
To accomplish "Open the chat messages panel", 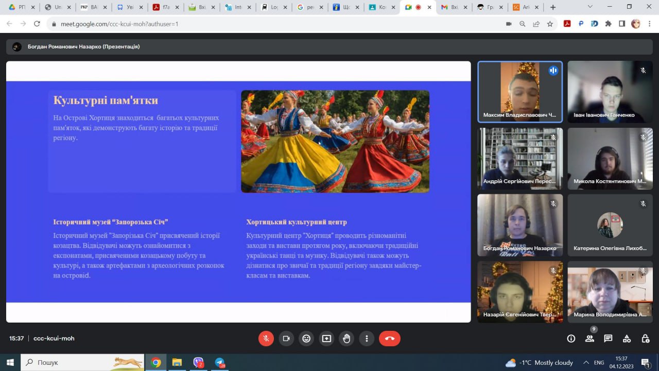I will 608,339.
